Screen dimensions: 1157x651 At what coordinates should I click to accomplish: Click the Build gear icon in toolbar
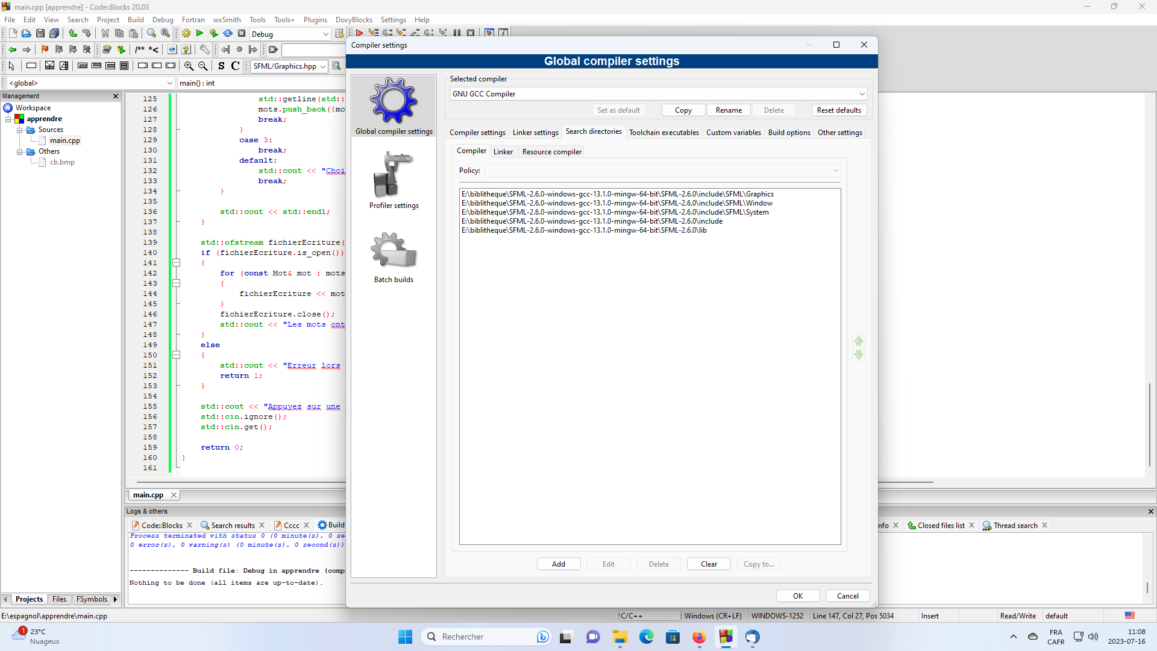coord(186,34)
